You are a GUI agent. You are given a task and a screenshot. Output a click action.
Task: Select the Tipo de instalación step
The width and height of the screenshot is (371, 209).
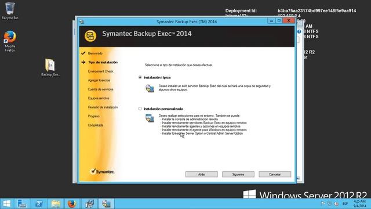pyautogui.click(x=103, y=62)
